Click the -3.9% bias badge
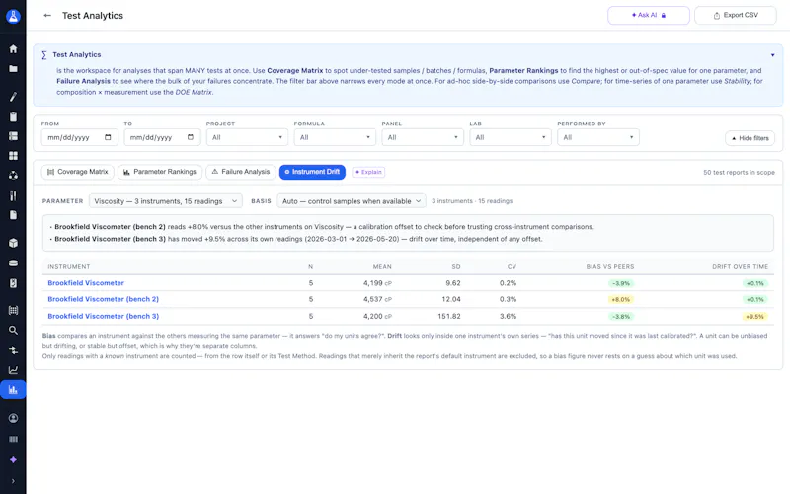Image resolution: width=790 pixels, height=494 pixels. 621,283
